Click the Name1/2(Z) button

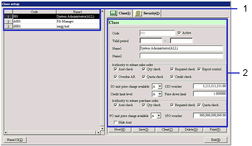(15, 140)
